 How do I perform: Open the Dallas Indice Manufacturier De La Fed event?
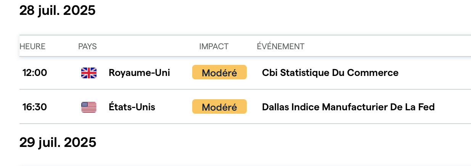[348, 107]
